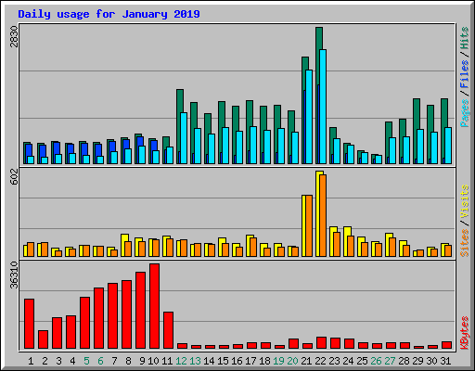Click the red KBytes bar for day 11
Image resolution: width=475 pixels, height=371 pixels.
(169, 330)
